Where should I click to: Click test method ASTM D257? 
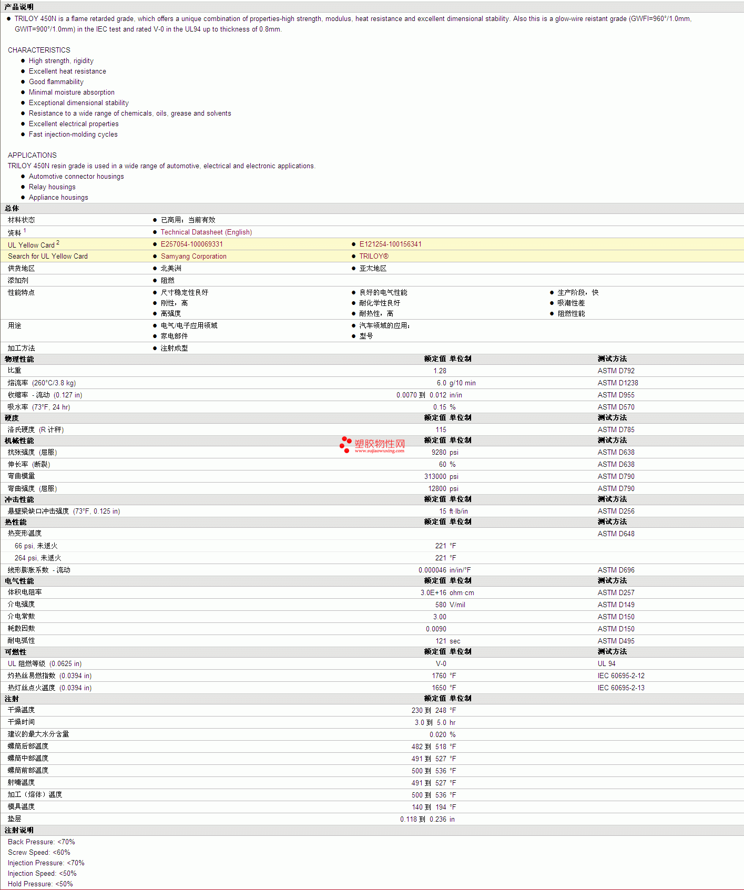[616, 593]
